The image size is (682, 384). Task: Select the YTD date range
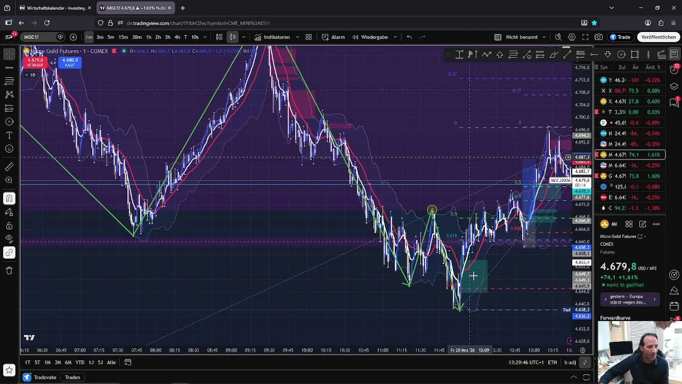(80, 363)
